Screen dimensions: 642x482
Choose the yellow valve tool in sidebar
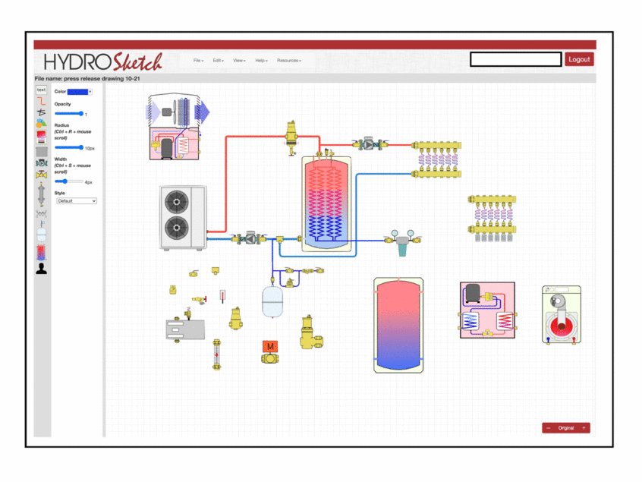click(41, 175)
